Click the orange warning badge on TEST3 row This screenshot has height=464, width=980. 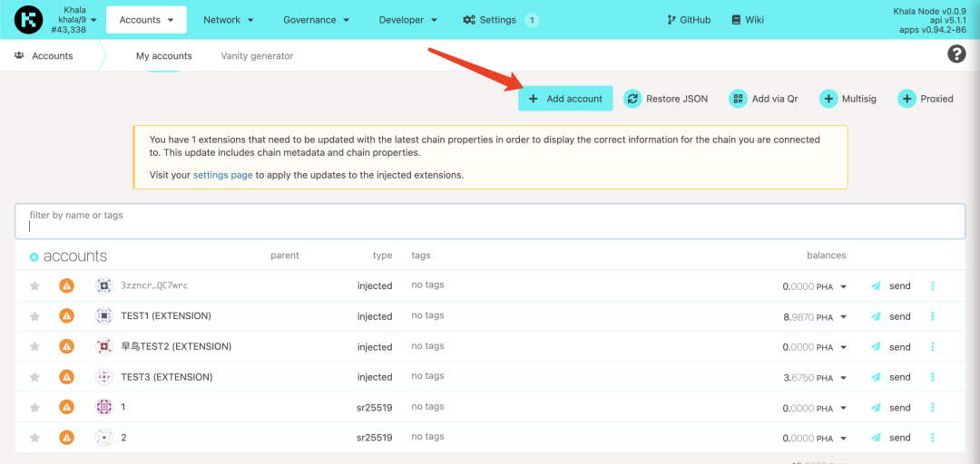coord(66,377)
